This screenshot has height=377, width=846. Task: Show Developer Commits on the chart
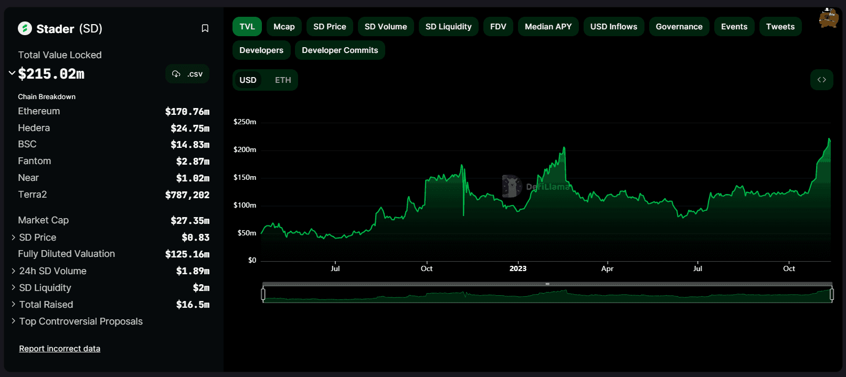coord(340,50)
